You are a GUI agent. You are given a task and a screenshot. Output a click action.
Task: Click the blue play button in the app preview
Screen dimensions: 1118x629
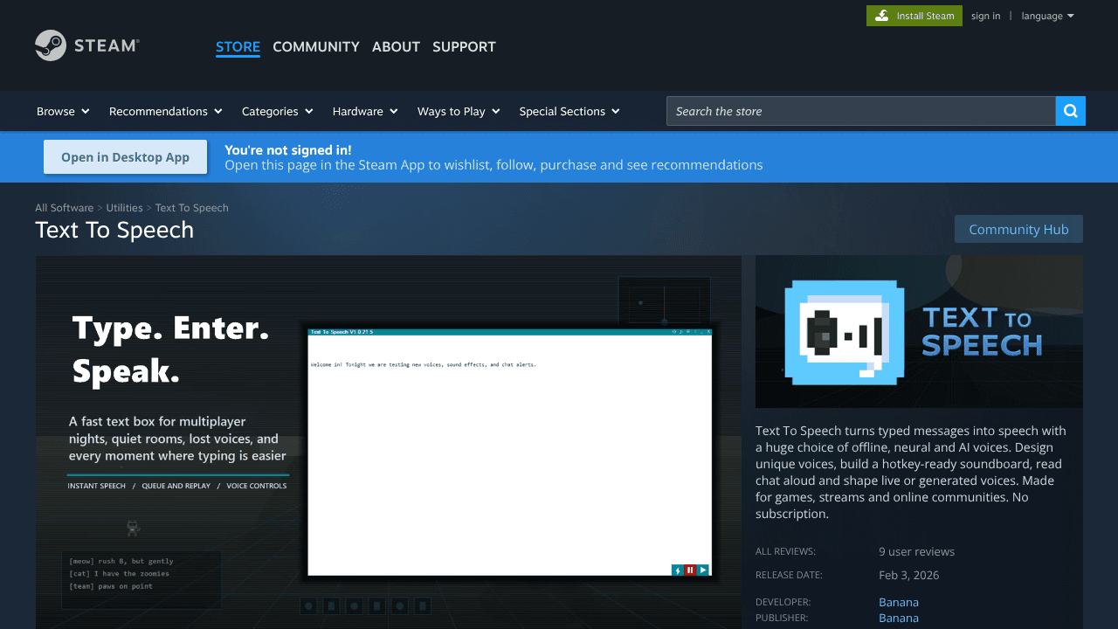point(703,570)
